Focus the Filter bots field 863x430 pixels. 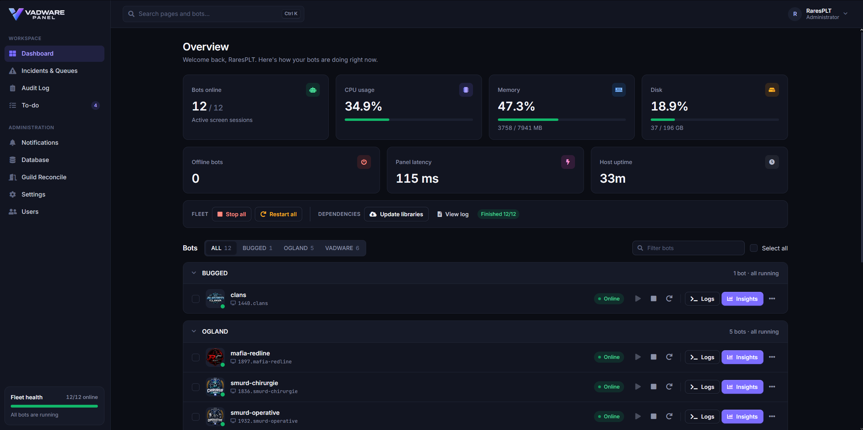coord(688,248)
